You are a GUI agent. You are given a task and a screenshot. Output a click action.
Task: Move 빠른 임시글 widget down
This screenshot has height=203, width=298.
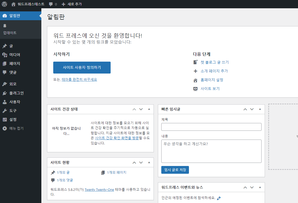(252, 109)
